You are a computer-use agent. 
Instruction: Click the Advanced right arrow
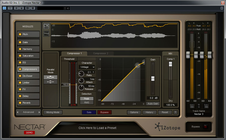click(39, 112)
